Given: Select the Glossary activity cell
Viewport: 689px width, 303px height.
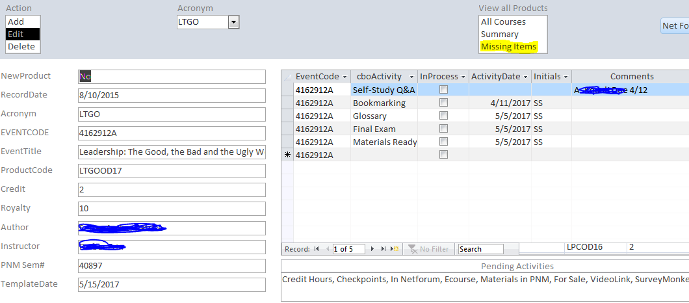Looking at the screenshot, I should coord(384,116).
